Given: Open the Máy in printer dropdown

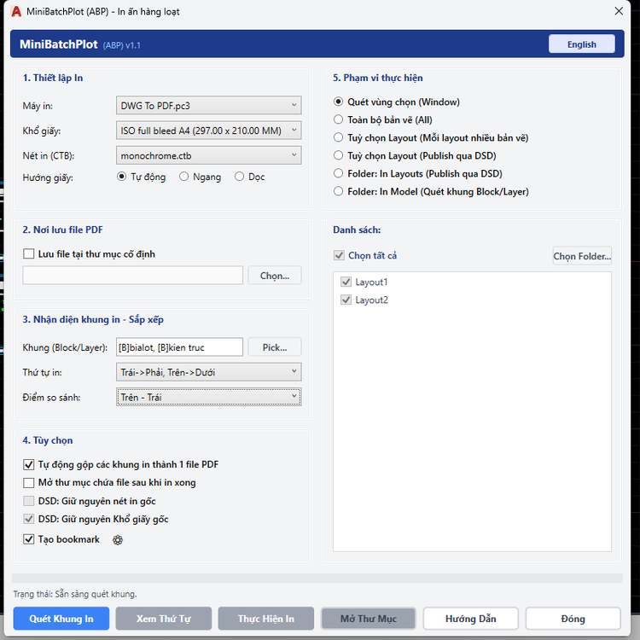Looking at the screenshot, I should click(208, 105).
